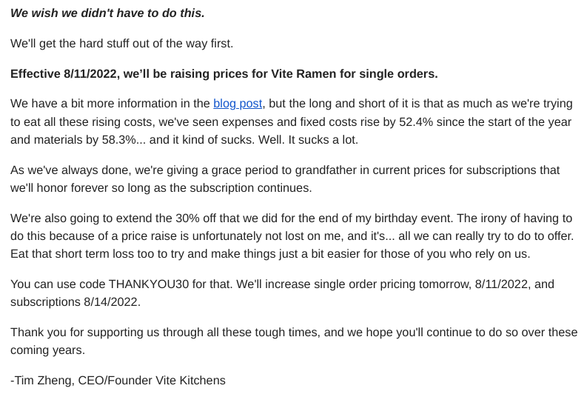Click the italic heading "We wish we didn't have to do this."
The image size is (587, 394).
pyautogui.click(x=107, y=13)
